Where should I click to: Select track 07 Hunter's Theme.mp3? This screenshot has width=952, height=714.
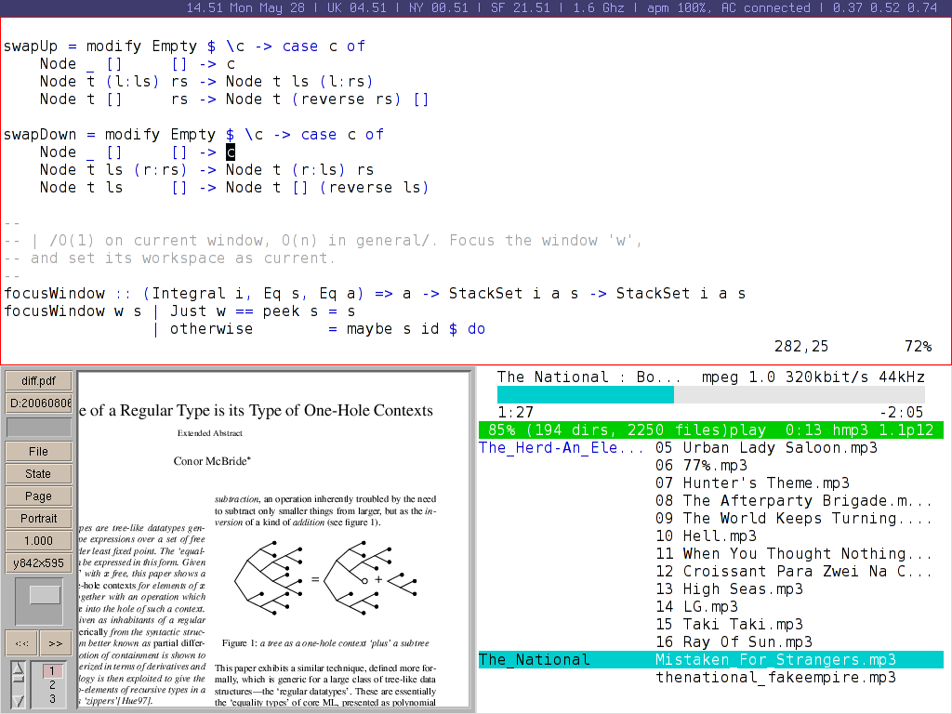coord(752,483)
